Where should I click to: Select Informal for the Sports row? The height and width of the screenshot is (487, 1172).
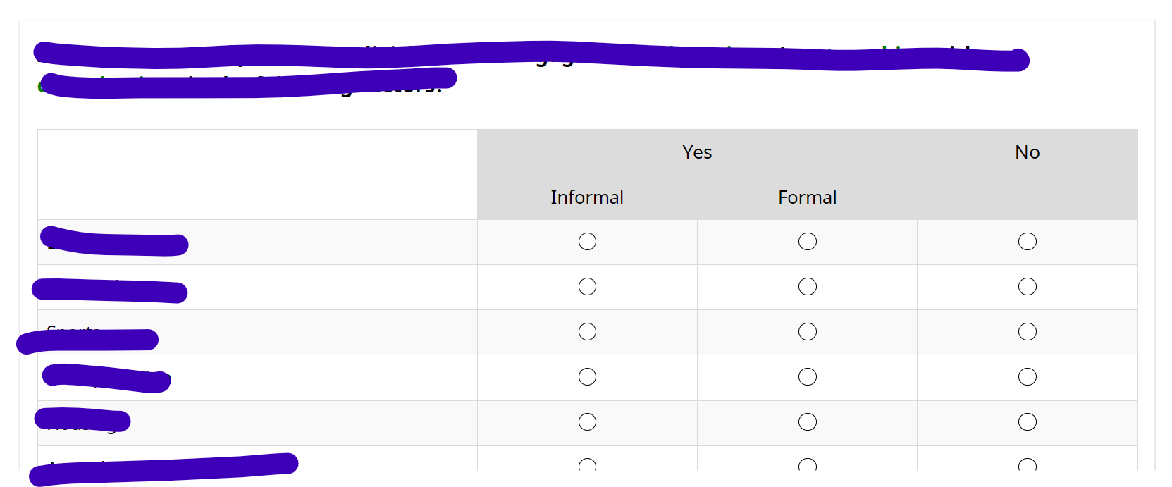coord(587,332)
